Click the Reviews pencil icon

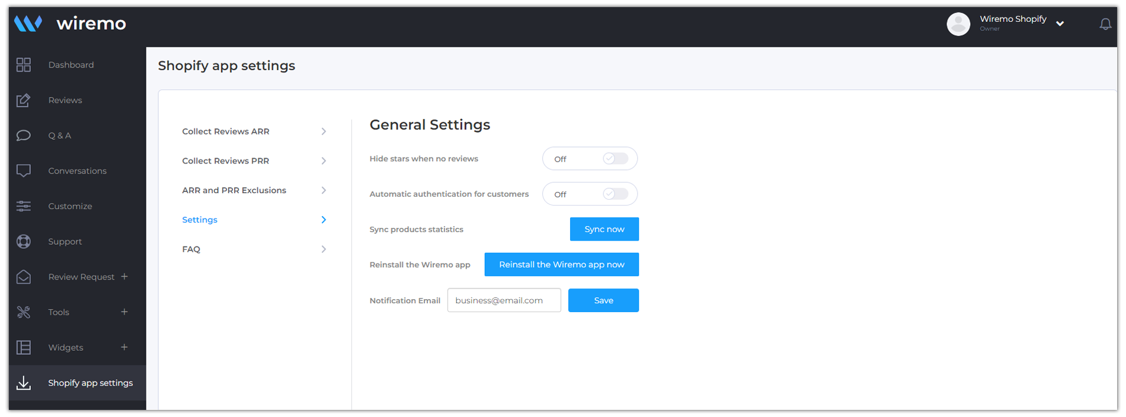[24, 100]
